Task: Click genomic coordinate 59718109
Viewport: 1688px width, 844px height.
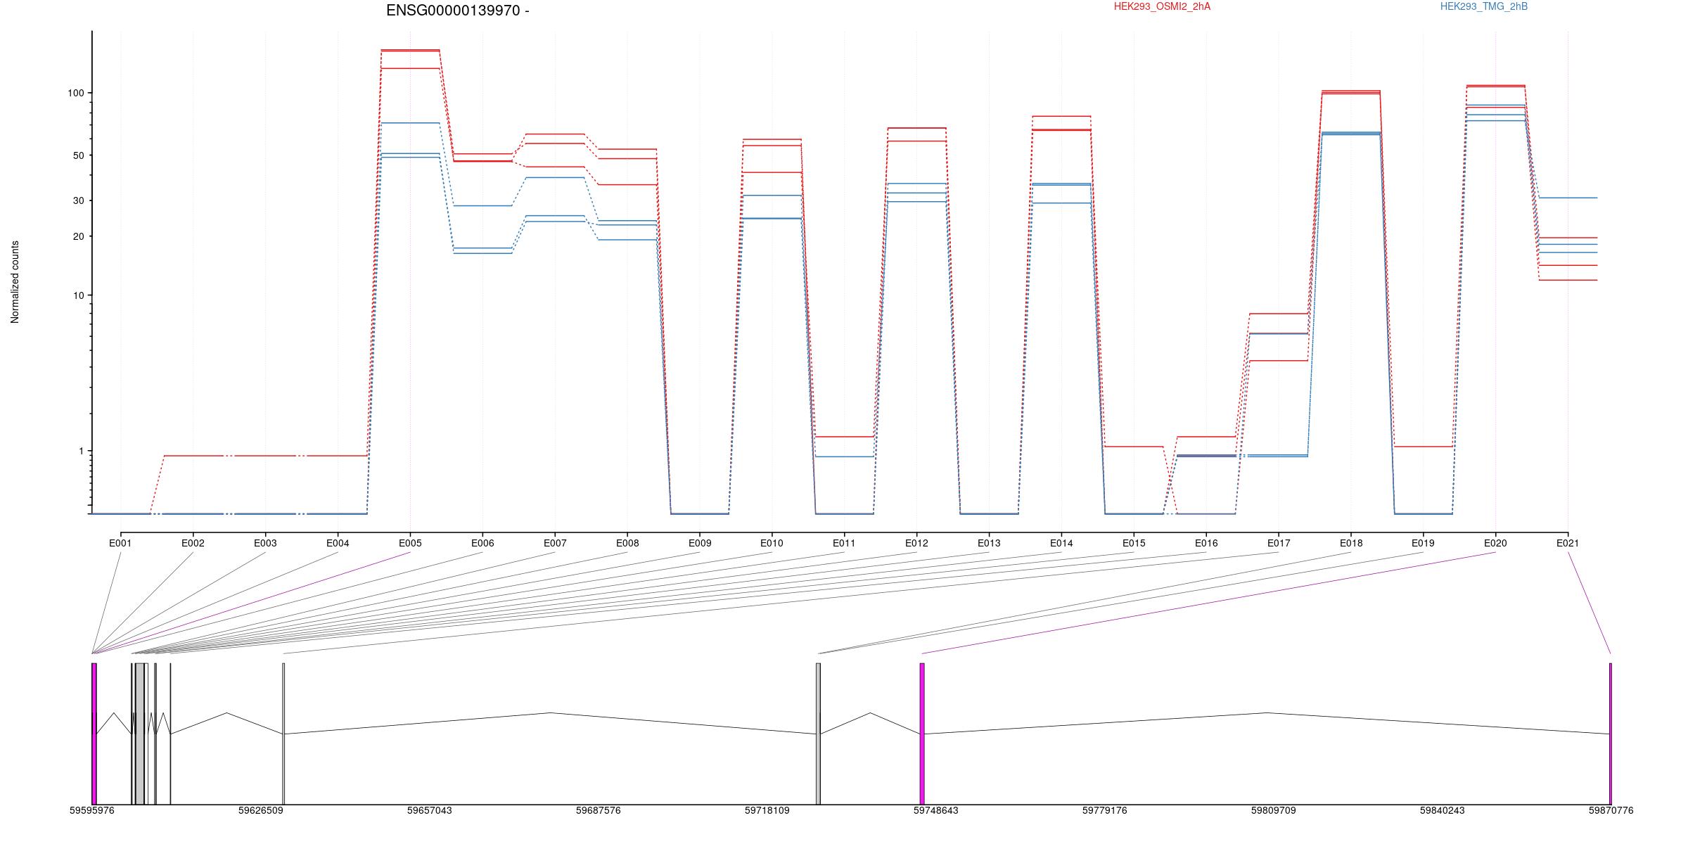Action: (x=767, y=810)
